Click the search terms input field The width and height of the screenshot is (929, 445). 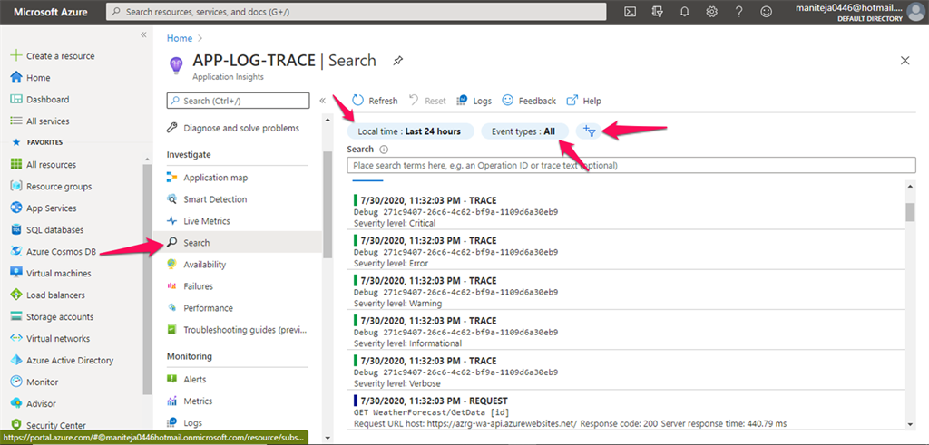click(x=631, y=165)
